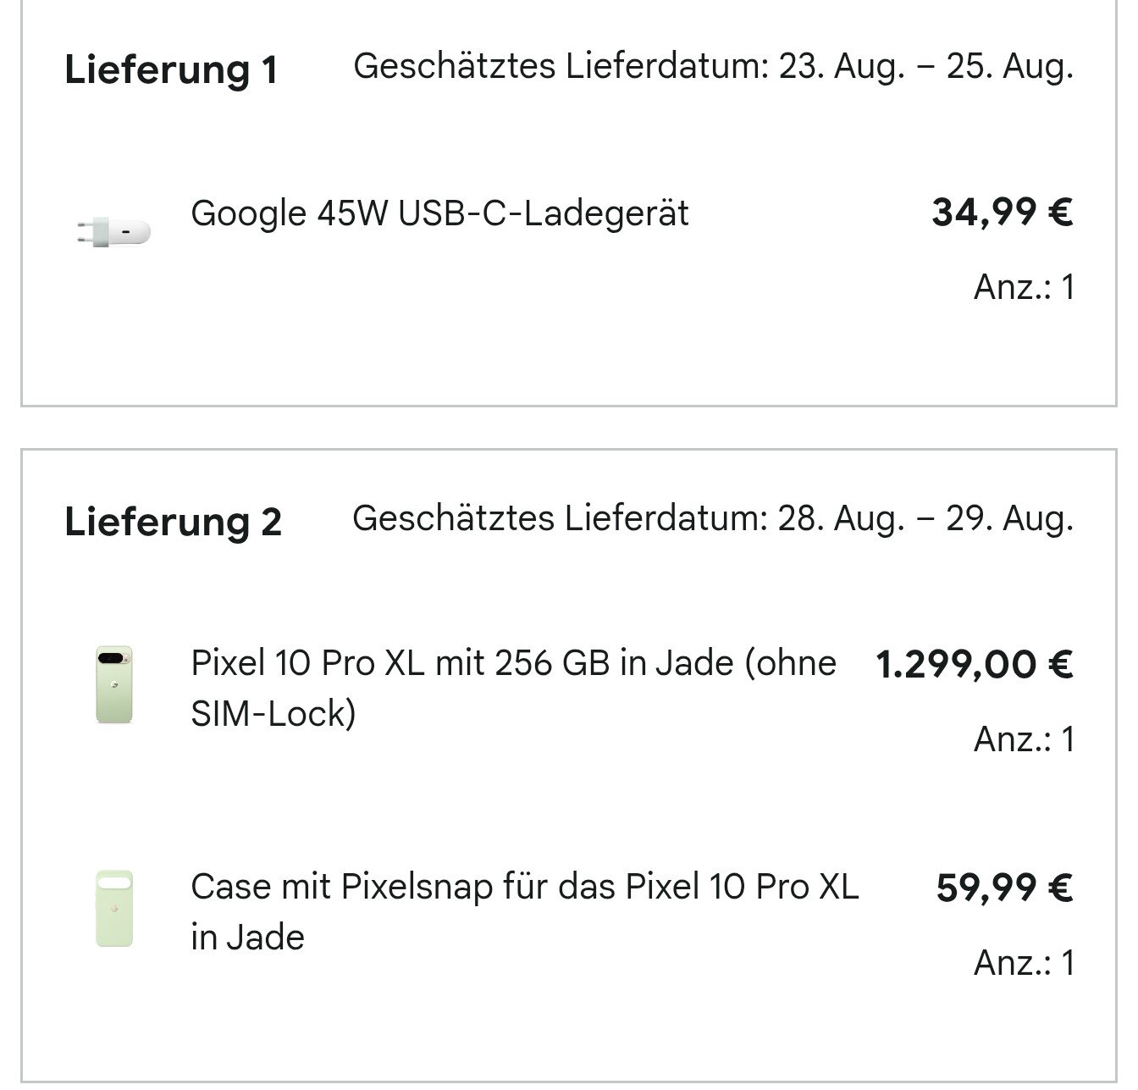
Task: Select the 59,99 € price
Action: coord(1004,888)
